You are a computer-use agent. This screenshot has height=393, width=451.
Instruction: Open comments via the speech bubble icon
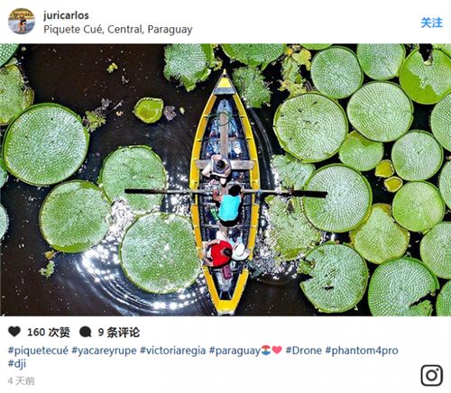click(85, 332)
